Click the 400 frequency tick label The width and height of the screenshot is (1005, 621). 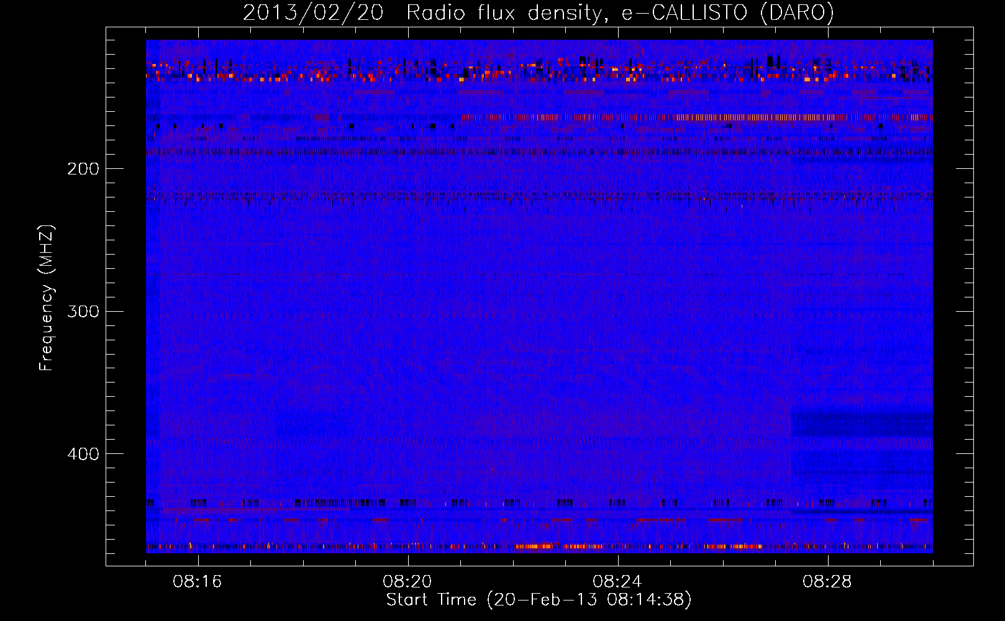pyautogui.click(x=83, y=454)
